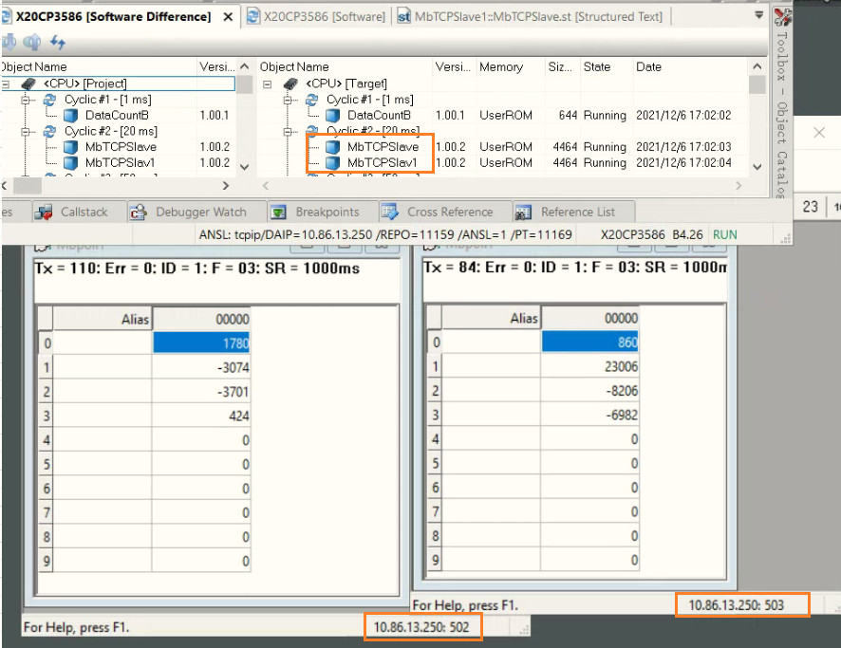Click 10.86.13.250: 502 status in left window
The width and height of the screenshot is (841, 648).
coord(421,627)
